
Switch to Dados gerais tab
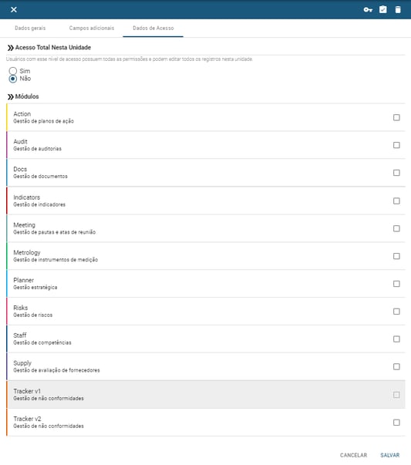click(x=30, y=29)
